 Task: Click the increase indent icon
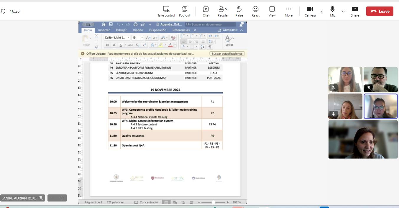[217, 36]
